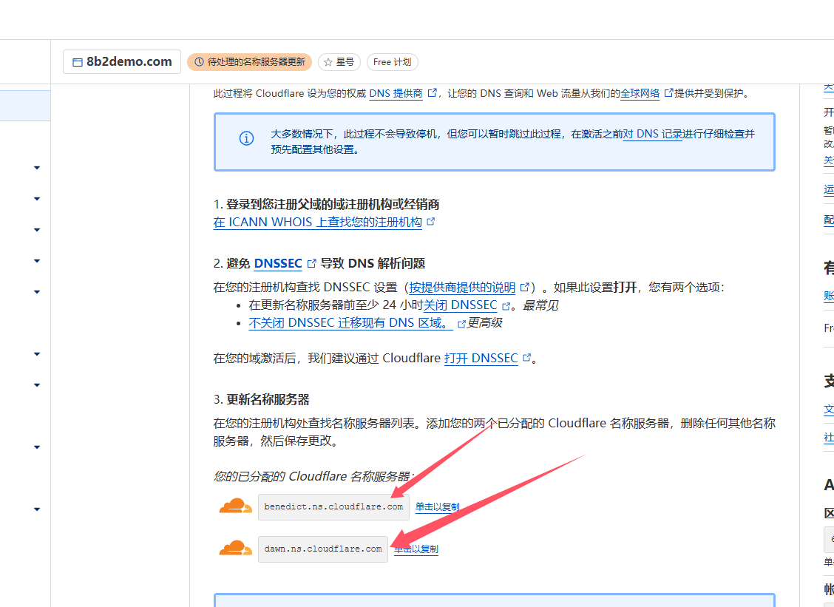Screen dimensions: 834x607
Task: Click 单击以复制 next to dawn nameserver
Action: (416, 549)
